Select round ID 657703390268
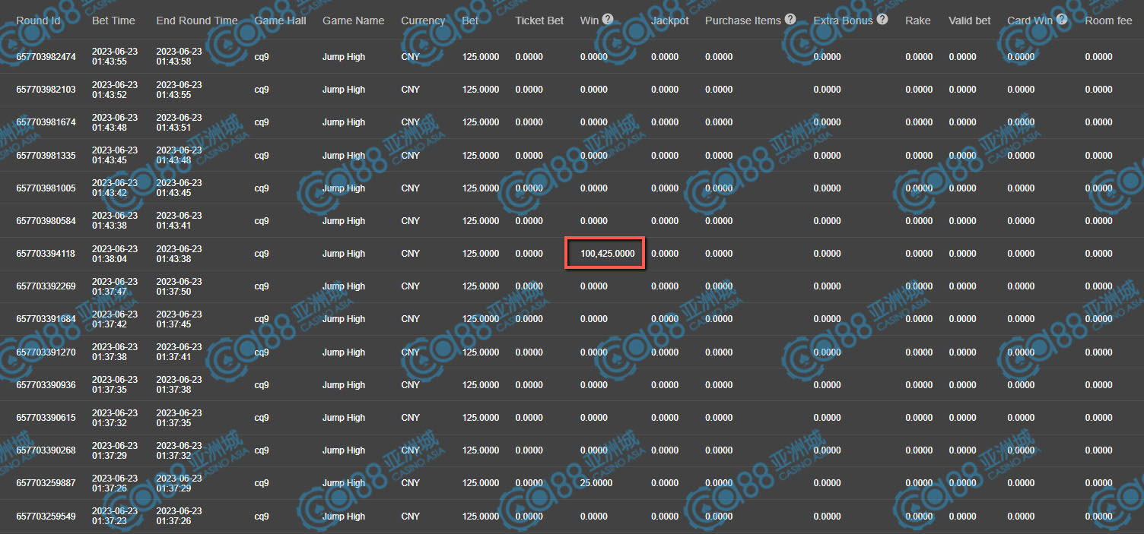1144x534 pixels. pyautogui.click(x=46, y=450)
